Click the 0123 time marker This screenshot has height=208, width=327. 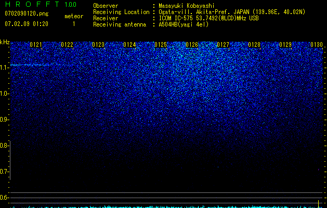[98, 45]
